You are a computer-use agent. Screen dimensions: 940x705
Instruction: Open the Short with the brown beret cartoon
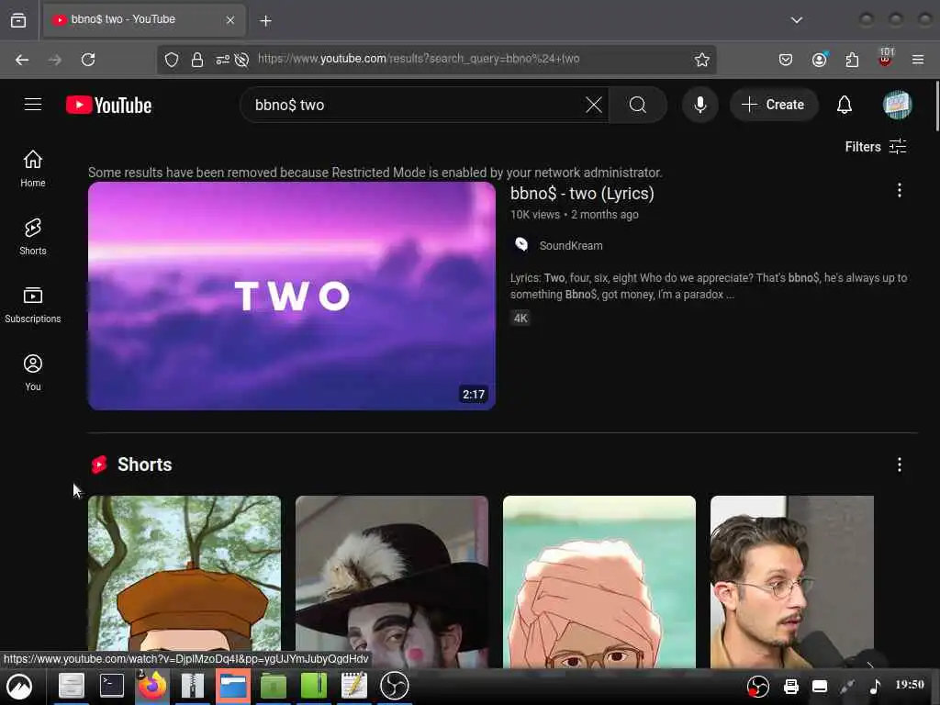(184, 581)
